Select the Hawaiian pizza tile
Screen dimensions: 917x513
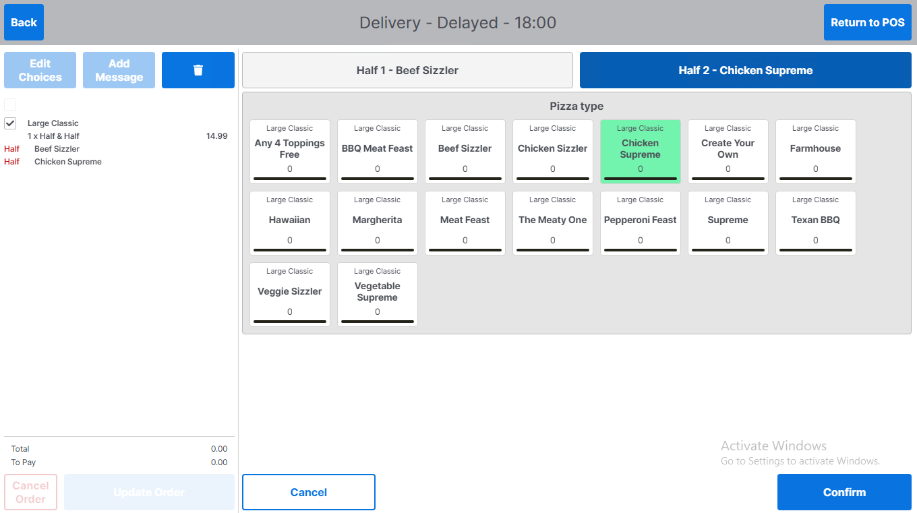tap(289, 223)
